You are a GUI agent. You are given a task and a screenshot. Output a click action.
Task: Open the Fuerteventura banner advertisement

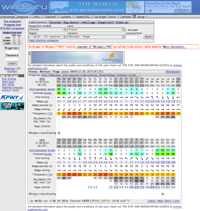pyautogui.click(x=77, y=57)
